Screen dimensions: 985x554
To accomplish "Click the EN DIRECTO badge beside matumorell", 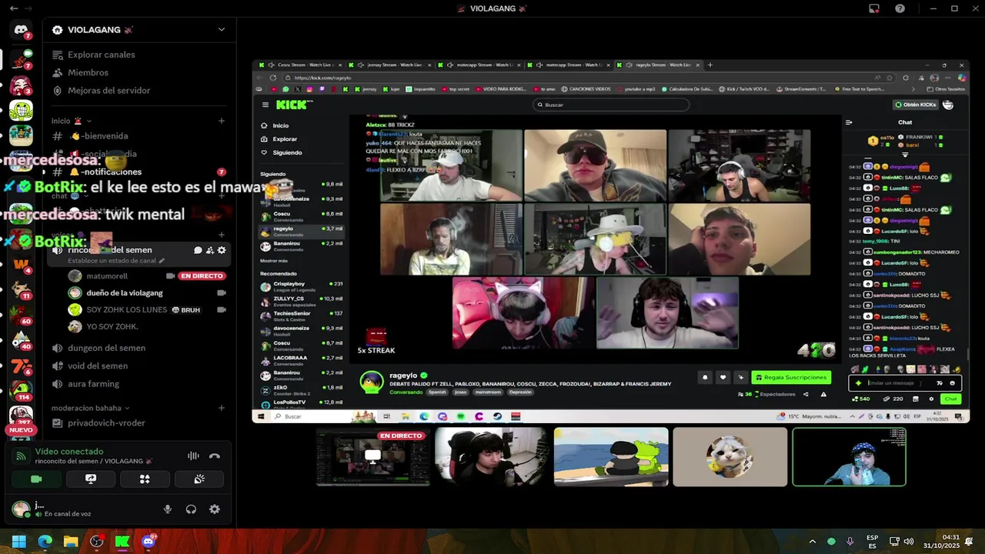I will [x=202, y=275].
